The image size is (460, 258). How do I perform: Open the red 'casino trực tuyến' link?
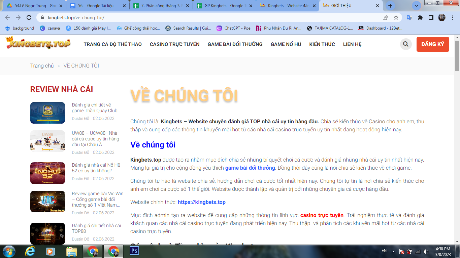[322, 215]
